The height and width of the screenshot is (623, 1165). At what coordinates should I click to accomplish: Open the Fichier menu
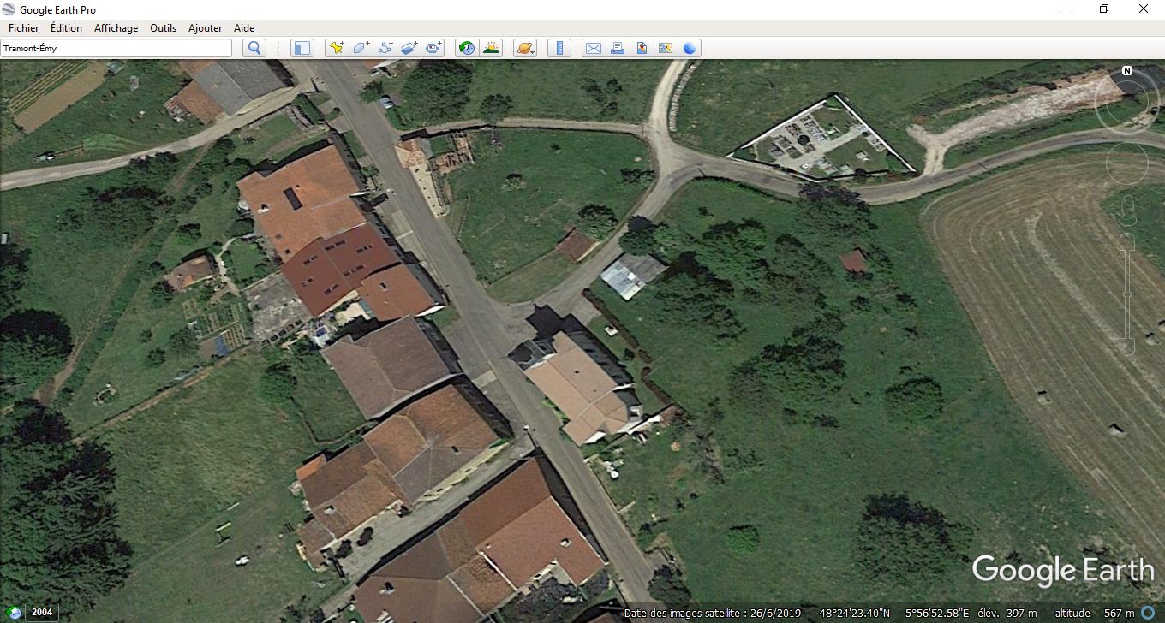click(23, 28)
